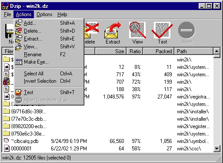The image size is (223, 163).
Task: Click the win2k\csc\ path cell
Action: [189, 149]
